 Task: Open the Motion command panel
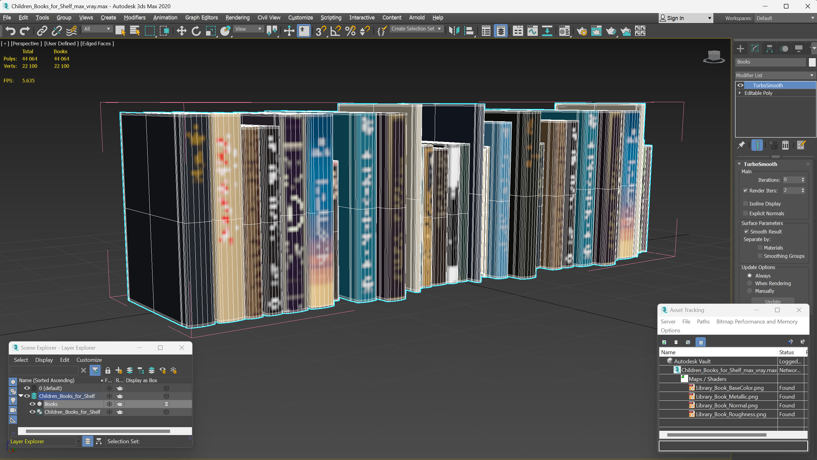pos(784,49)
